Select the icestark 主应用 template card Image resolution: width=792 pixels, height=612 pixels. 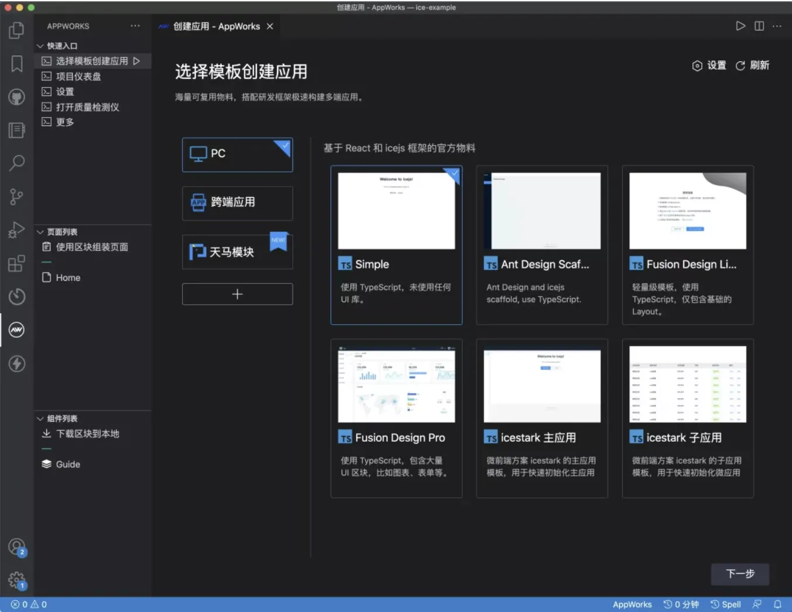(x=542, y=418)
